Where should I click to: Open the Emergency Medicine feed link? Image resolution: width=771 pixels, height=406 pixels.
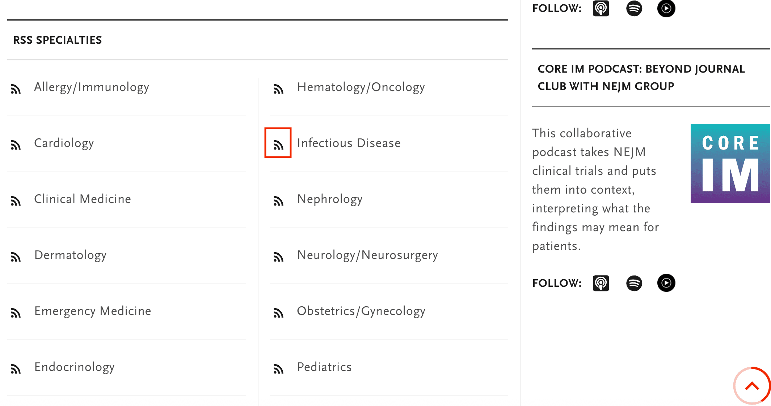[x=93, y=311]
